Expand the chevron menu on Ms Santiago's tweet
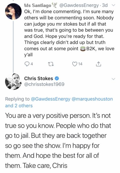 point(113,5)
